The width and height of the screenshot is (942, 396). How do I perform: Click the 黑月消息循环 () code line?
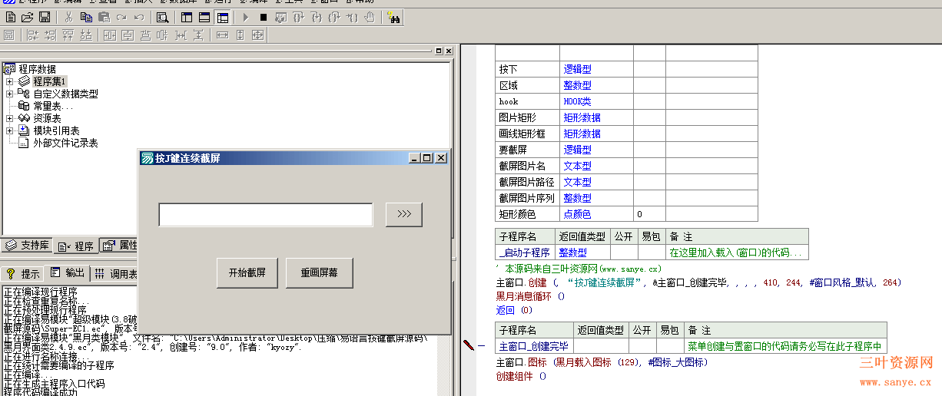pos(530,296)
